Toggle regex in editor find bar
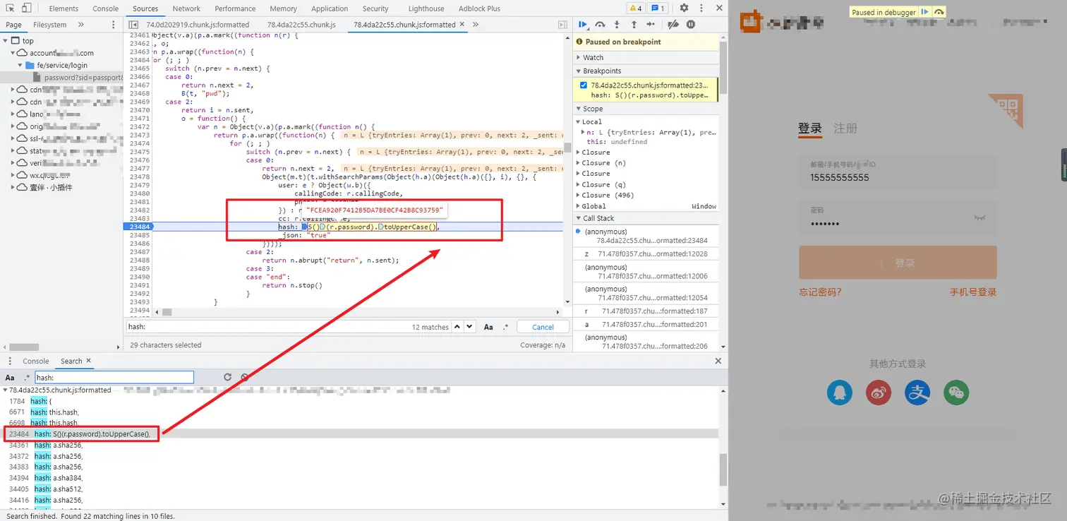The image size is (1067, 521). point(505,327)
